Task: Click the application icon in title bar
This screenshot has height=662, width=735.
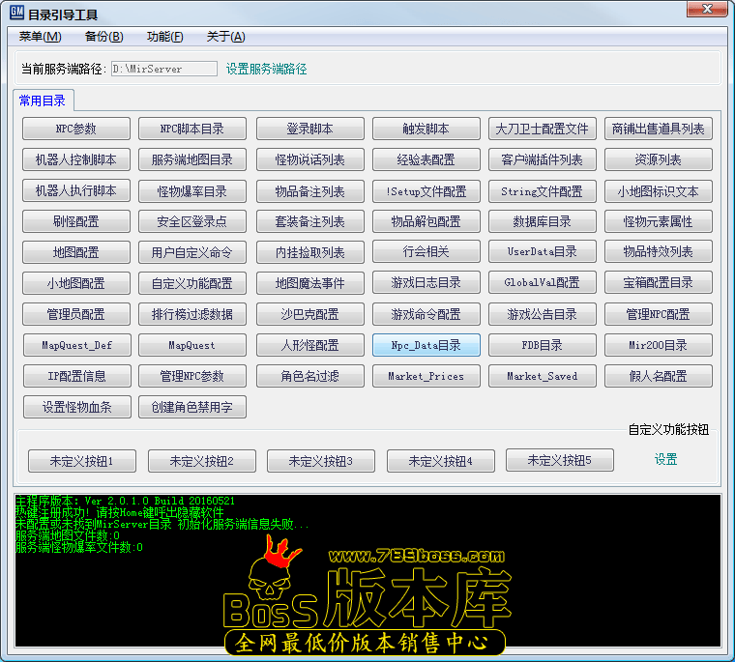Action: point(16,14)
